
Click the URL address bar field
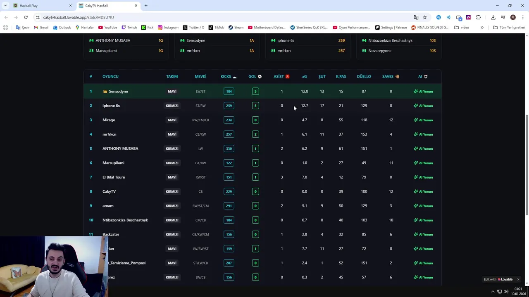coord(223,17)
